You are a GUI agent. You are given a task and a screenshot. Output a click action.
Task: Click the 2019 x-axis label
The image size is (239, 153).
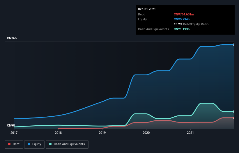102,133
